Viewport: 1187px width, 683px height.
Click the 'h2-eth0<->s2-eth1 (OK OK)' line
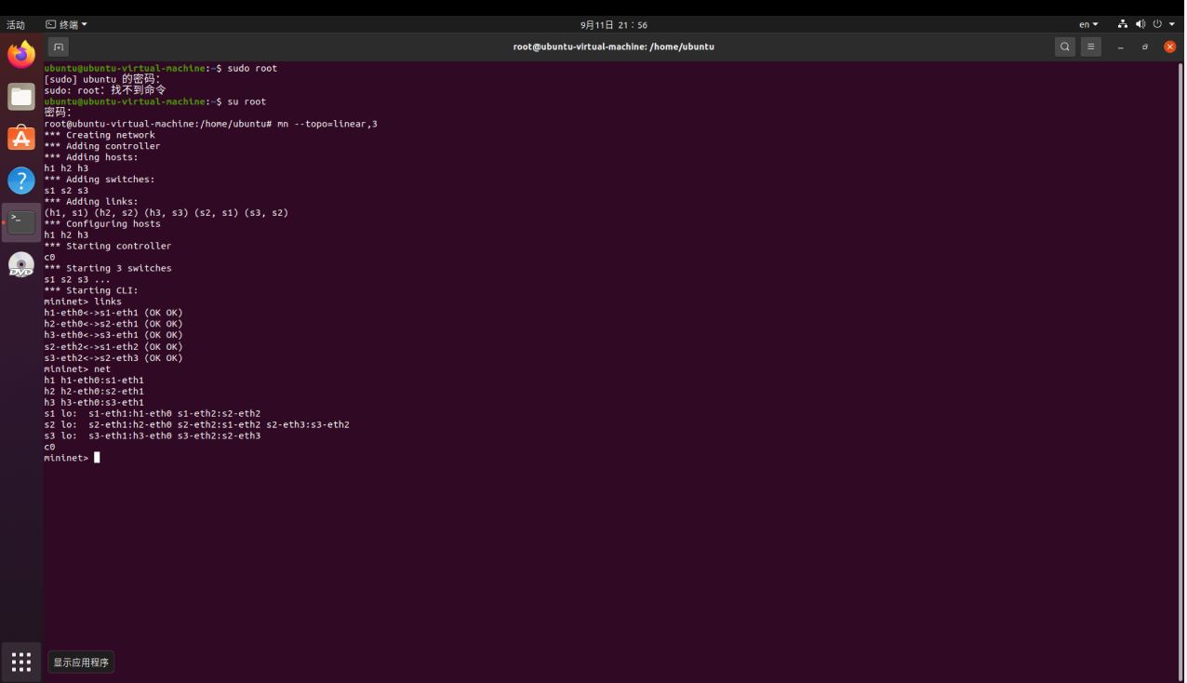click(x=113, y=324)
